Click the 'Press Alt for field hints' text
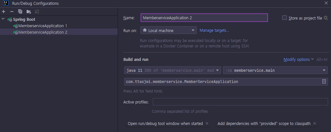 click(143, 91)
